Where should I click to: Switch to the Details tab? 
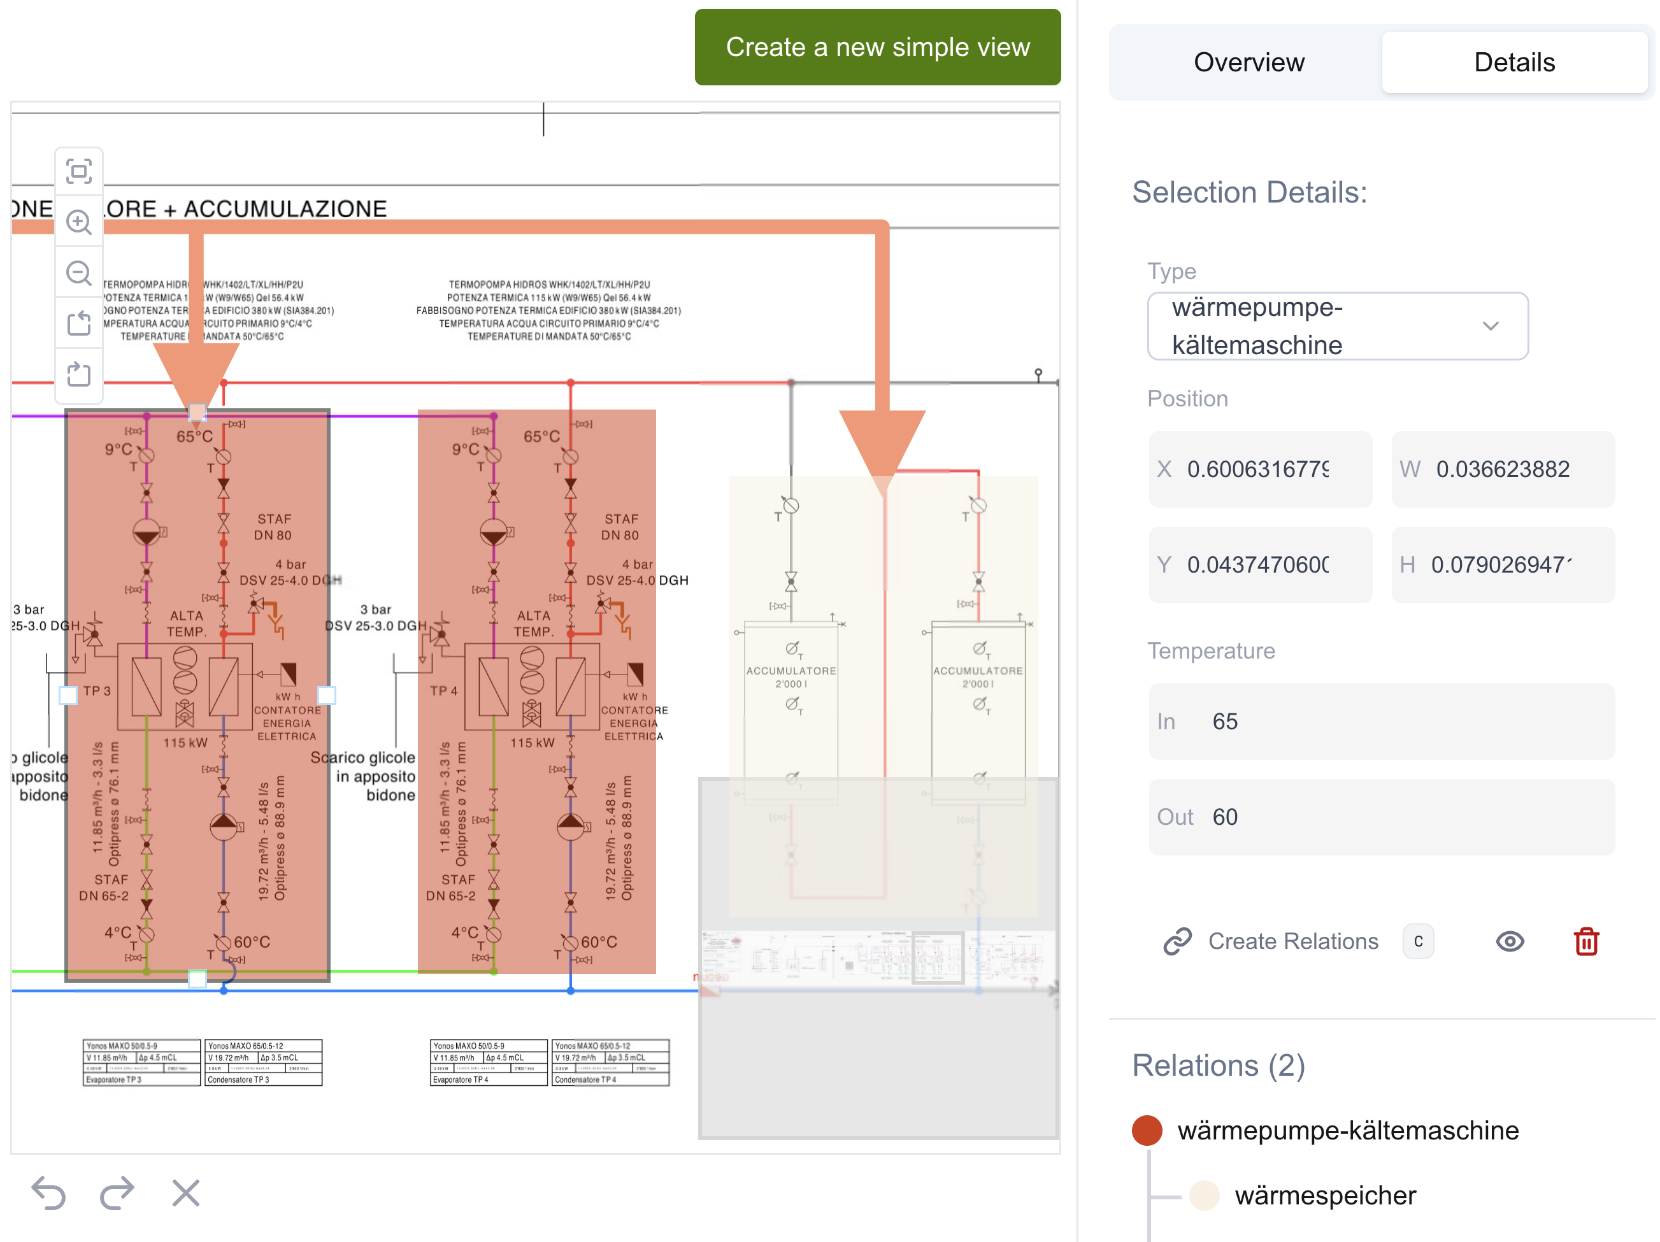1514,62
